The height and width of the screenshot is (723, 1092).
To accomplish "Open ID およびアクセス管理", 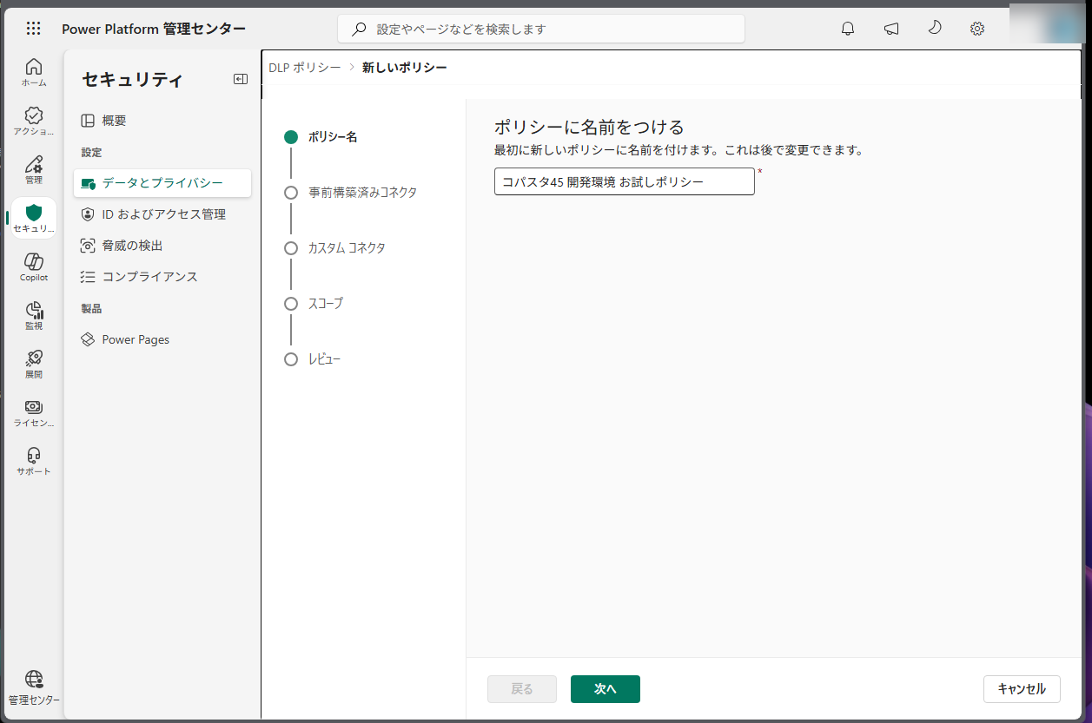I will click(x=162, y=214).
